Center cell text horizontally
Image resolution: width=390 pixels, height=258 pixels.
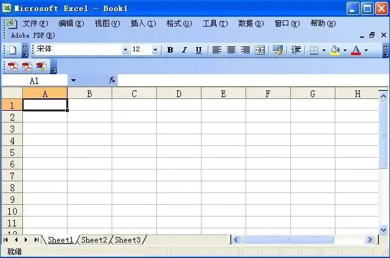click(231, 50)
